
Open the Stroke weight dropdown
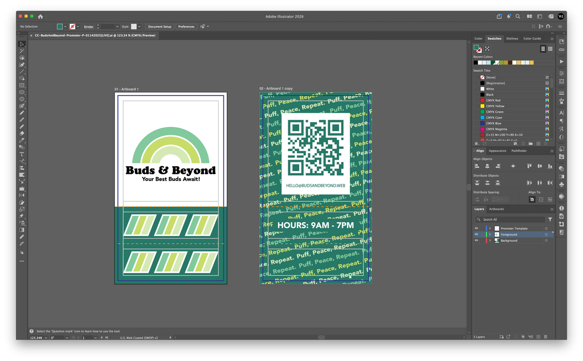[x=117, y=26]
